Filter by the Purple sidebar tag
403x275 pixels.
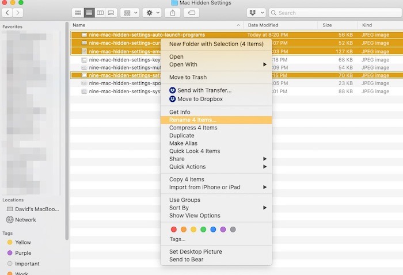(19, 253)
